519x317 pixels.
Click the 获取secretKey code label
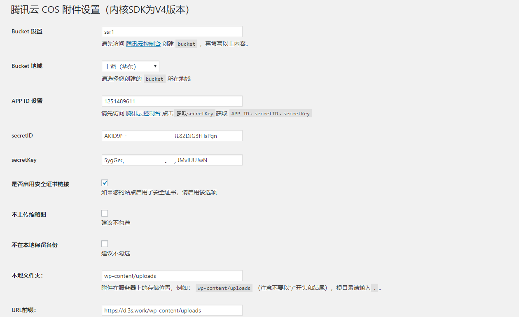(194, 114)
